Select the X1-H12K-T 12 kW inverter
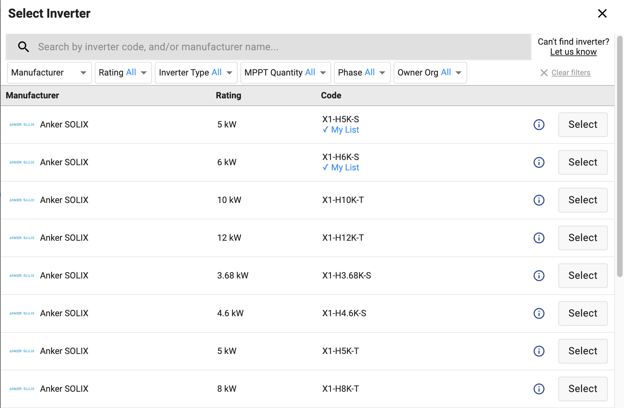624x408 pixels. pyautogui.click(x=583, y=238)
